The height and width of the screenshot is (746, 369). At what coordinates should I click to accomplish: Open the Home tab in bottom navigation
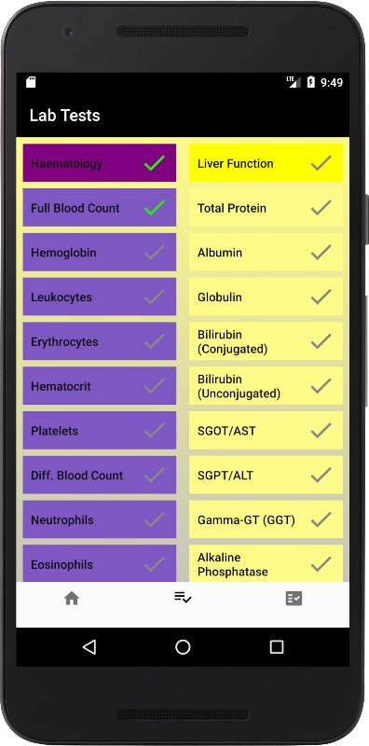coord(72,598)
